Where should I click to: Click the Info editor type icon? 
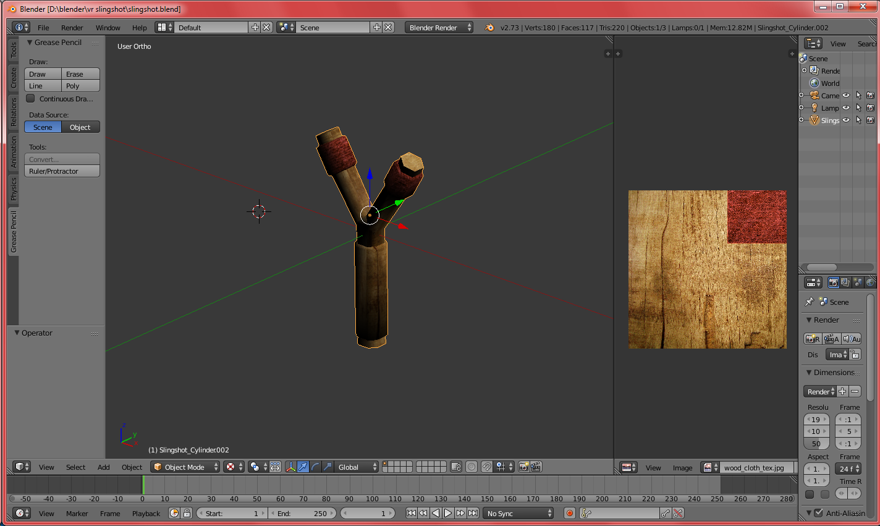click(x=22, y=28)
